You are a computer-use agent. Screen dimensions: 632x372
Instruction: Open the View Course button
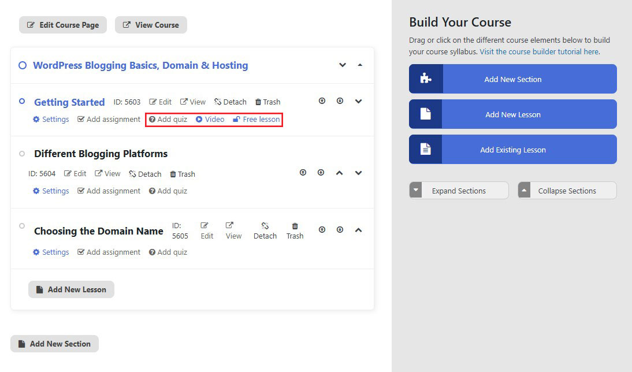pyautogui.click(x=151, y=25)
